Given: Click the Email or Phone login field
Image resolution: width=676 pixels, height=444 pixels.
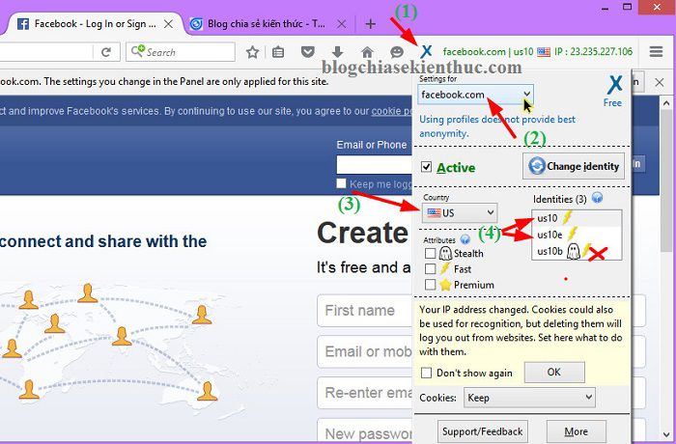Looking at the screenshot, I should point(375,165).
